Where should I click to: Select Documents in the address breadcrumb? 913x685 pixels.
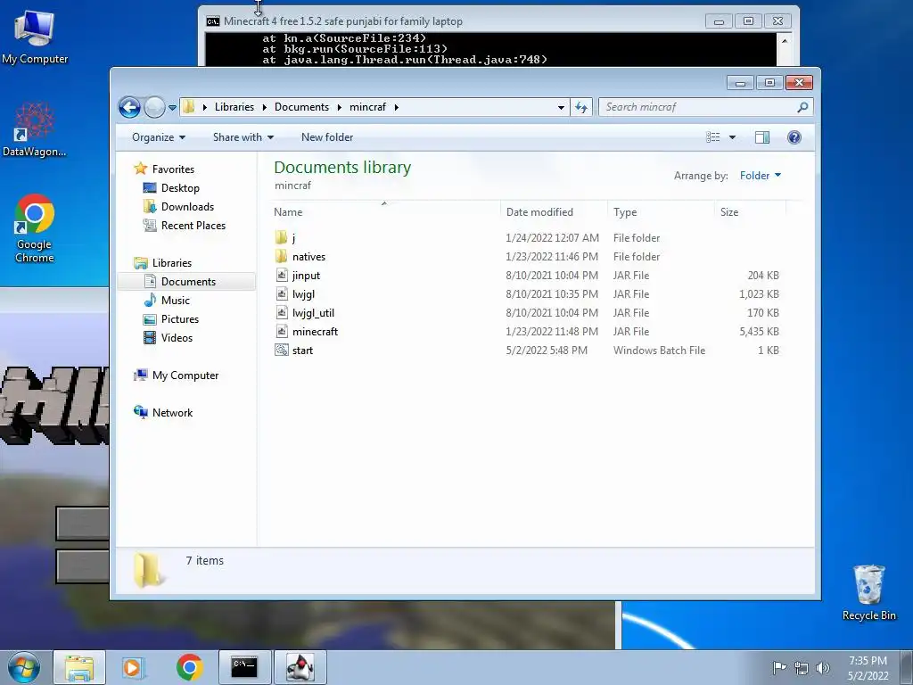point(301,107)
